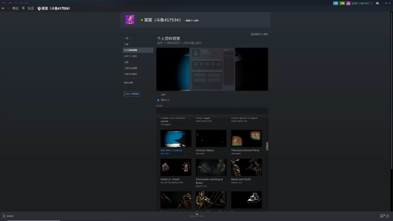The image size is (393, 221).
Task: Choose the Christopher pointing at Brady thumbnail
Action: (x=211, y=167)
